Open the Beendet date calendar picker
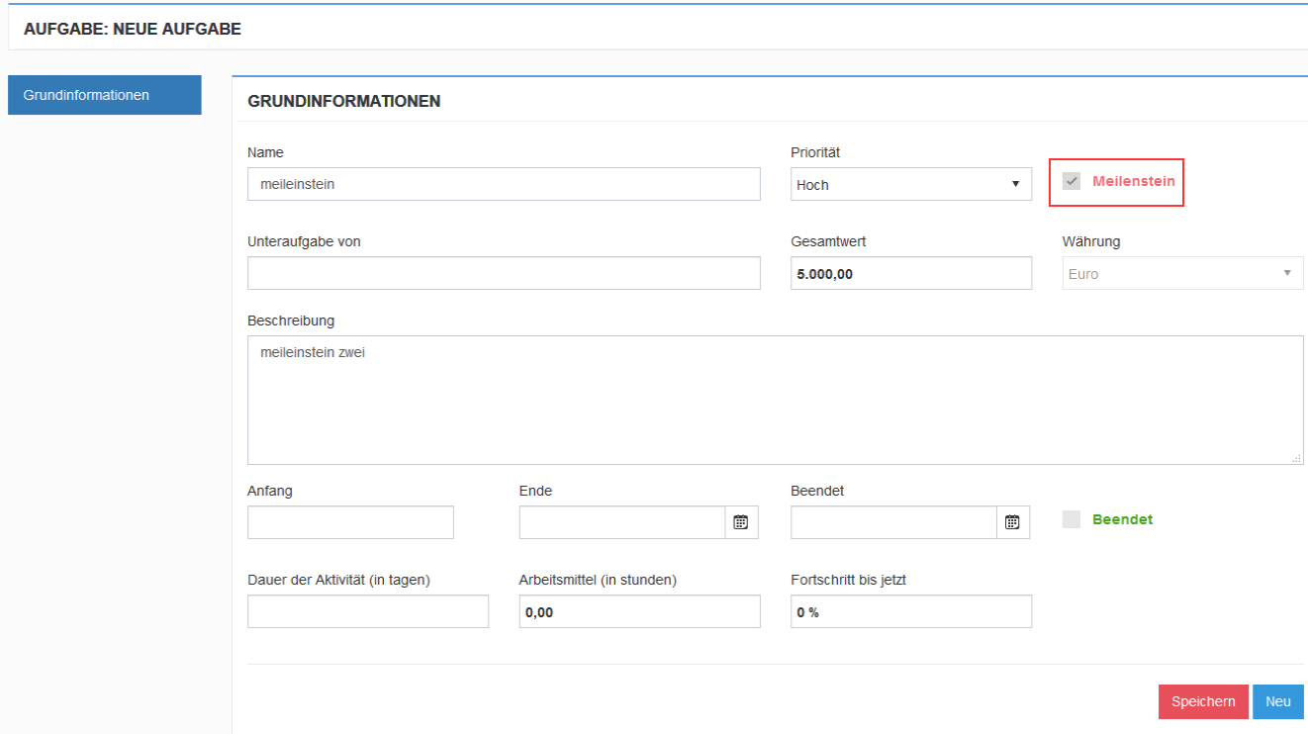1308x734 pixels. pos(1012,522)
